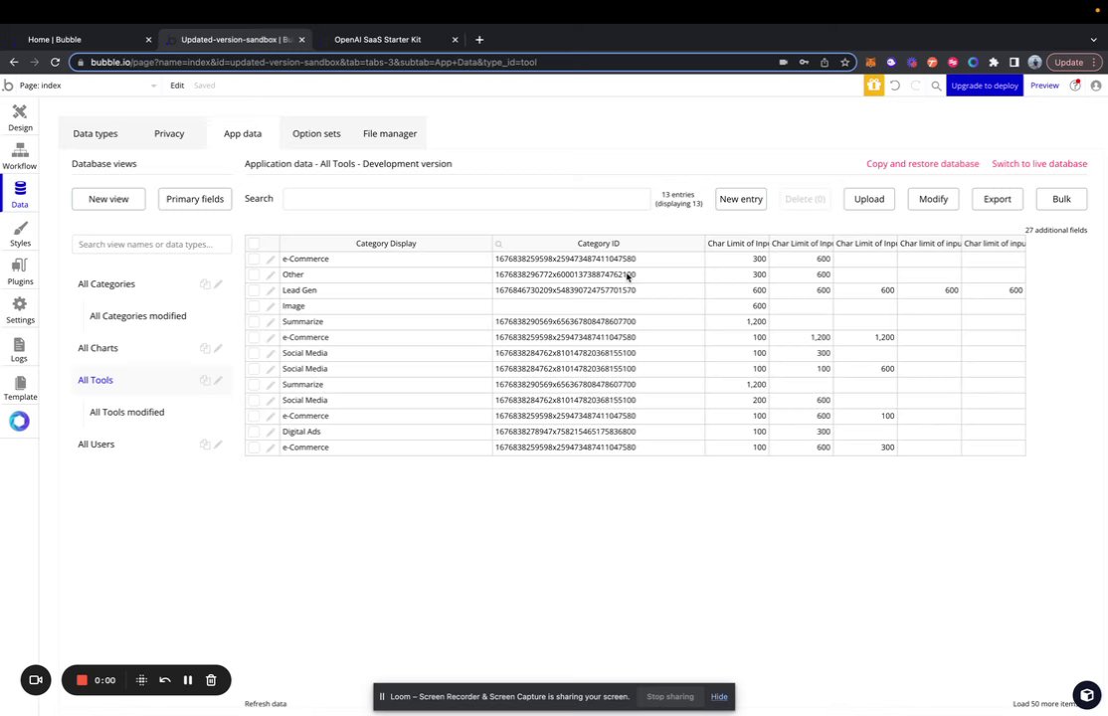Open the Design tab in sidebar
Image resolution: width=1108 pixels, height=716 pixels.
click(20, 118)
